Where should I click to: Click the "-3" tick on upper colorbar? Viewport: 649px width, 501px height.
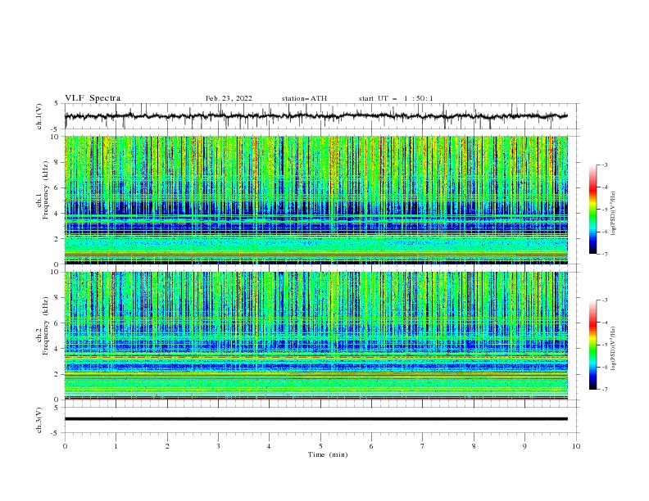click(604, 165)
